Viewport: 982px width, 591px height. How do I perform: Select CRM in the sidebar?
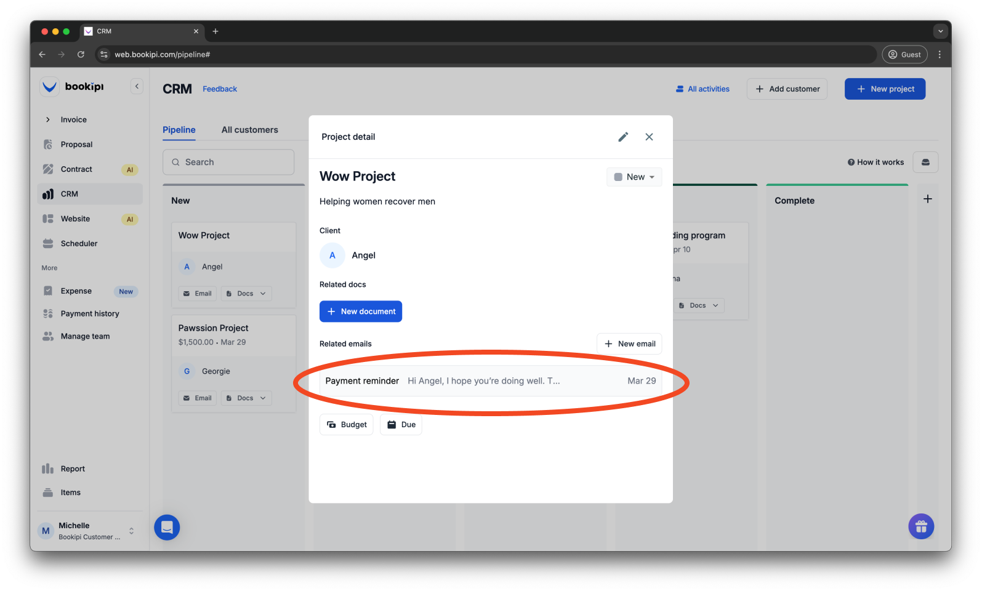point(89,194)
